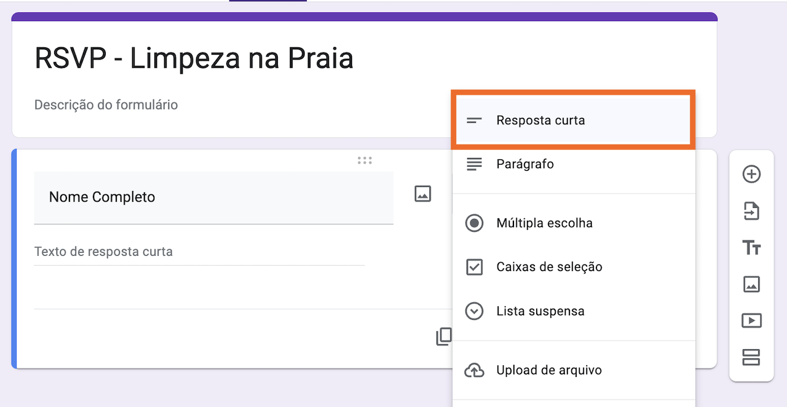This screenshot has height=407, width=787.
Task: Insert image into Nome Completo question
Action: tap(422, 194)
